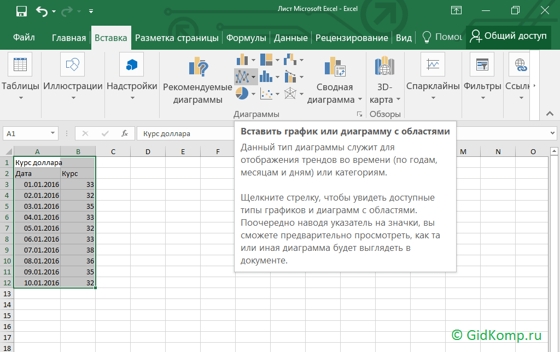Screen dimensions: 560x352
Task: Open the Name Box dropdown arrow
Action: point(53,133)
